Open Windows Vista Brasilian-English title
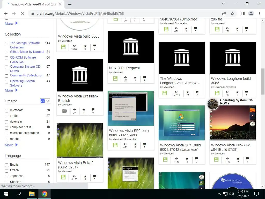The height and width of the screenshot is (199, 265). click(x=78, y=98)
